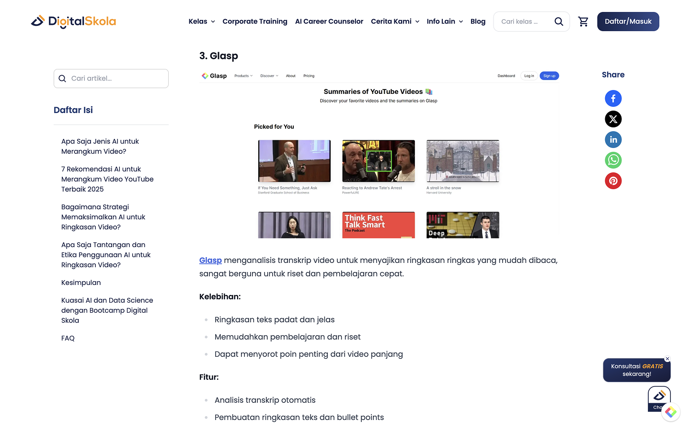Click the article search magnifier icon
Viewport: 690px width, 431px height.
(62, 79)
